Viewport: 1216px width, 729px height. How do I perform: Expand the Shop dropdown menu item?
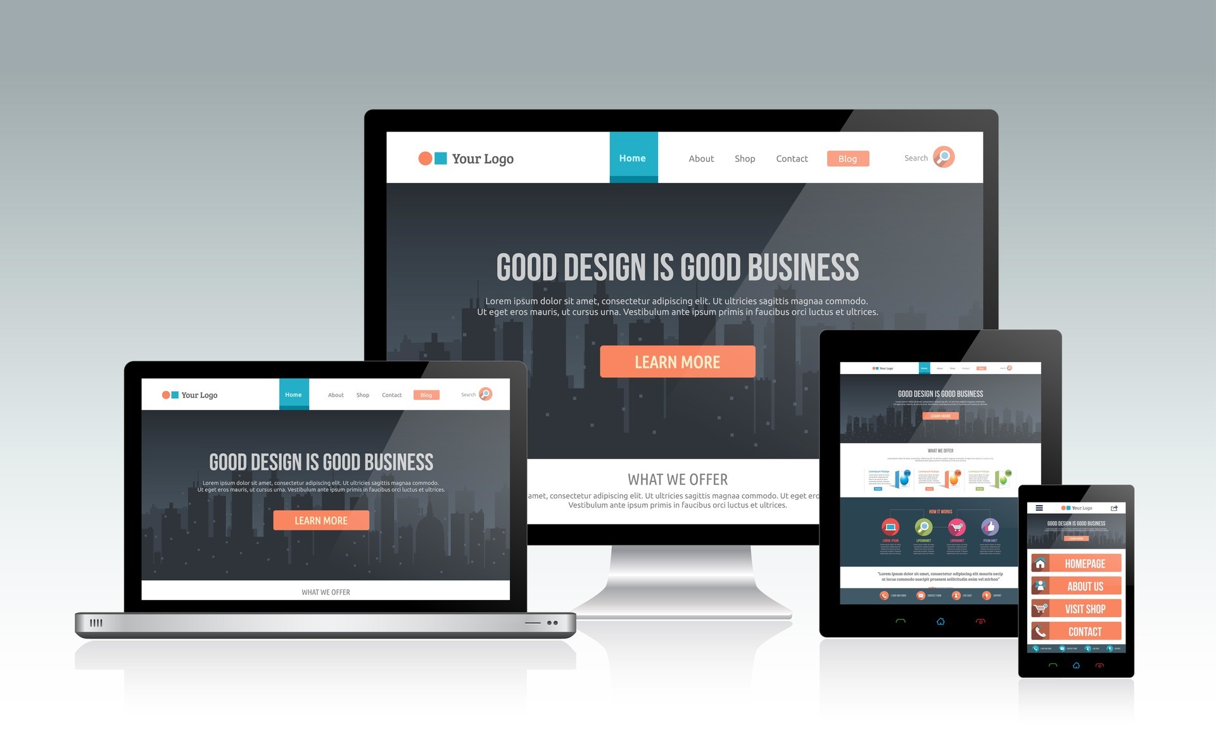coord(744,158)
